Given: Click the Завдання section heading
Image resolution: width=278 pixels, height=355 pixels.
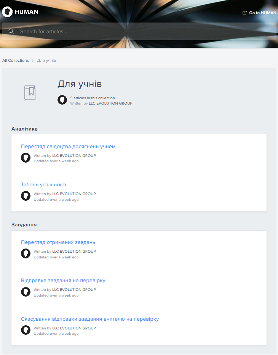Looking at the screenshot, I should click(x=24, y=224).
